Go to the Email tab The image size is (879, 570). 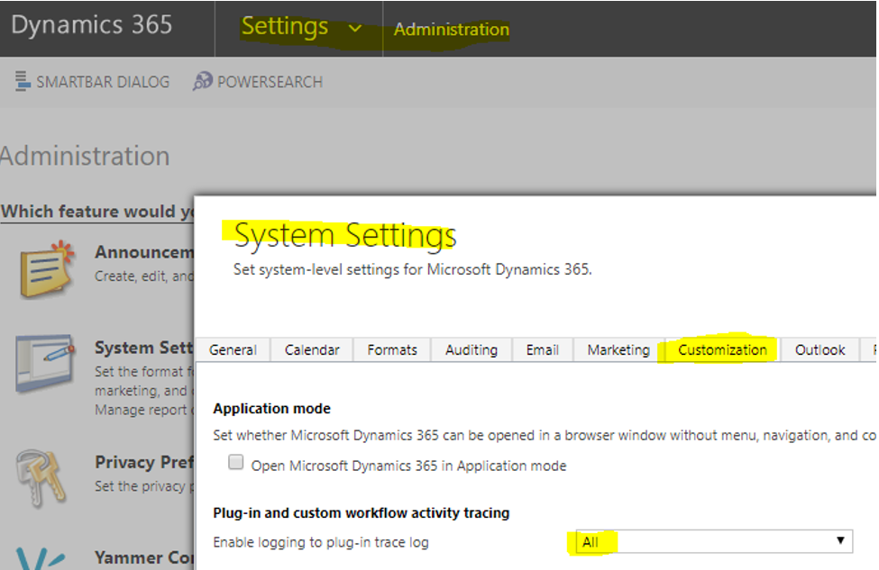(x=543, y=350)
